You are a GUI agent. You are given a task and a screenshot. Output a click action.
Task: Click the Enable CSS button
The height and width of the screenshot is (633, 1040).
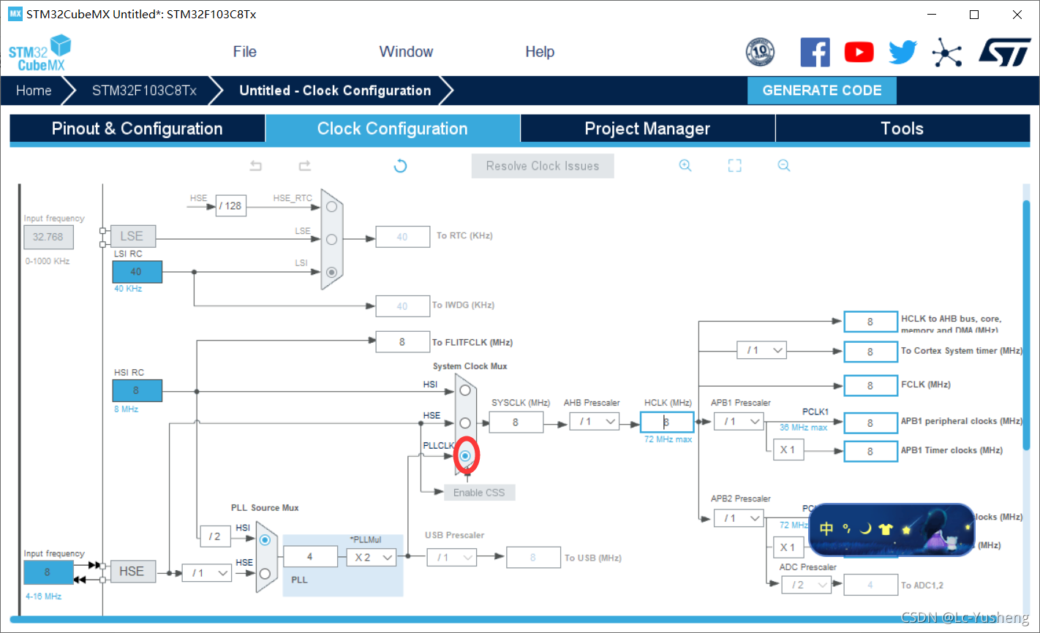coord(479,493)
